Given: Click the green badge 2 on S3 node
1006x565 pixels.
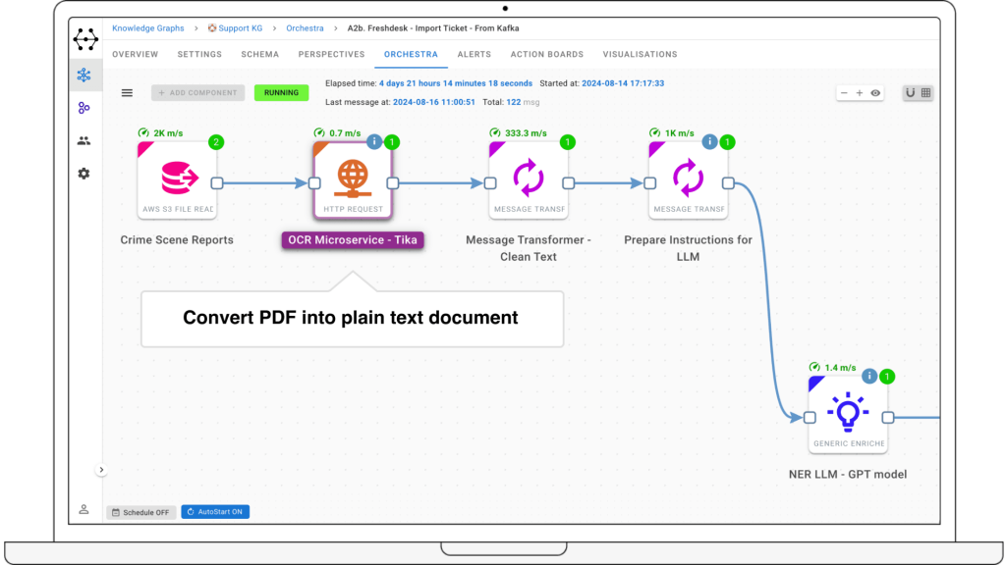Looking at the screenshot, I should 216,142.
